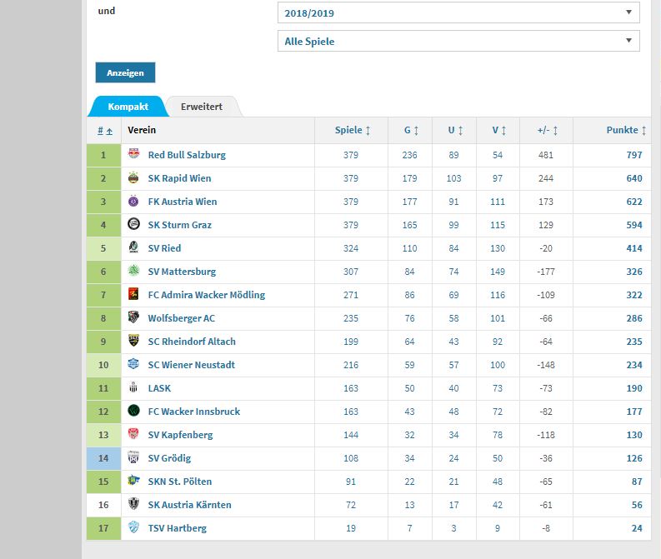This screenshot has height=559, width=661.
Task: Open SKN St. Pölten team link
Action: (x=180, y=482)
